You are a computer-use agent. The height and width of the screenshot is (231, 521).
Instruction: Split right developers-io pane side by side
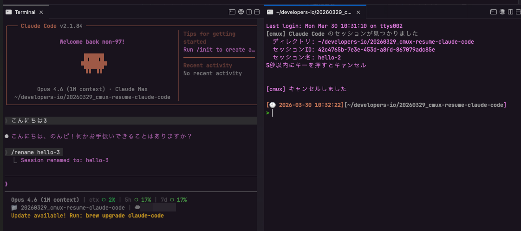510,12
